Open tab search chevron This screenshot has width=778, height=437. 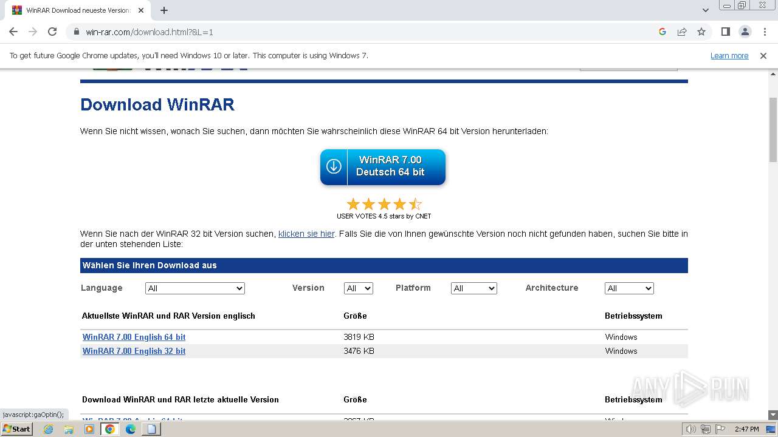(705, 10)
